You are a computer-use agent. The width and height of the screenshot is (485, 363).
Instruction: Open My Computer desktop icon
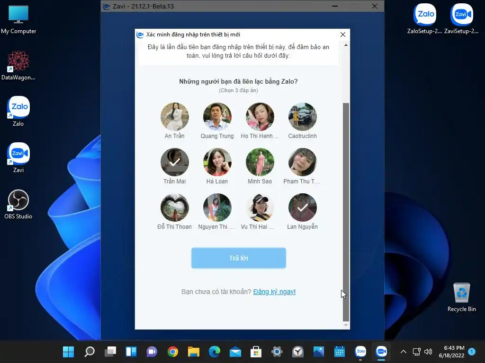click(18, 20)
